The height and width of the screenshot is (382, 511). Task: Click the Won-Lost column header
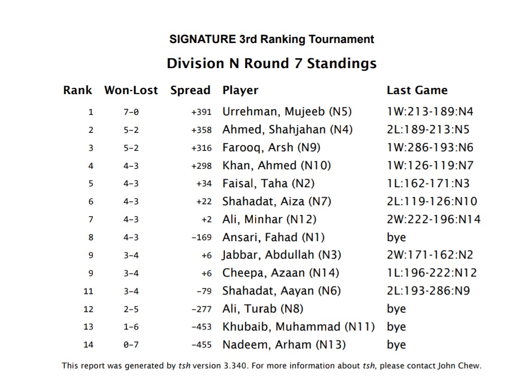point(131,90)
